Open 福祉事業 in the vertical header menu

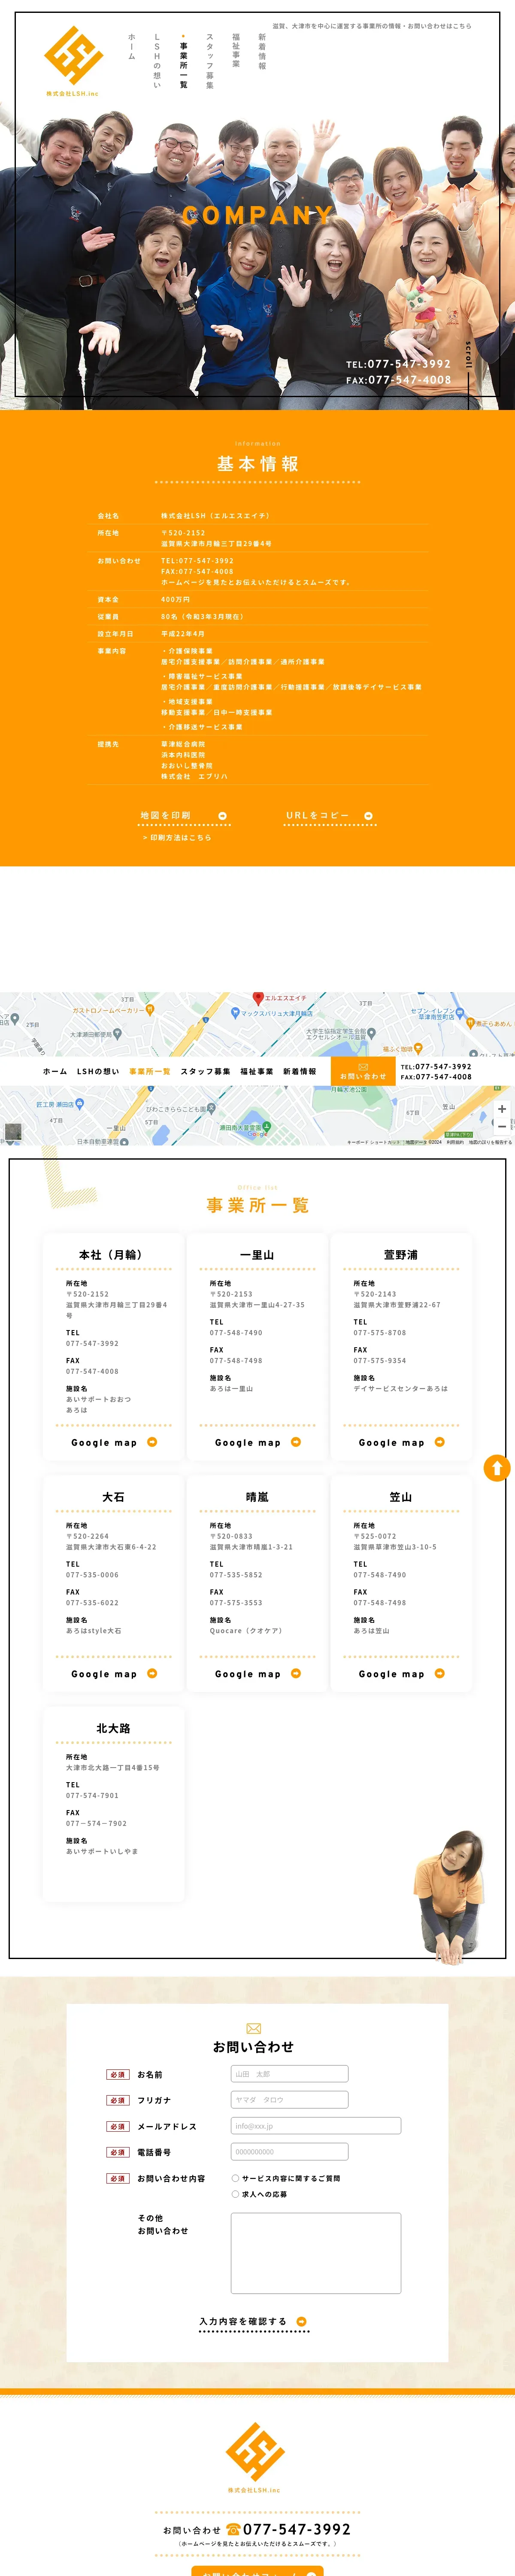[236, 50]
